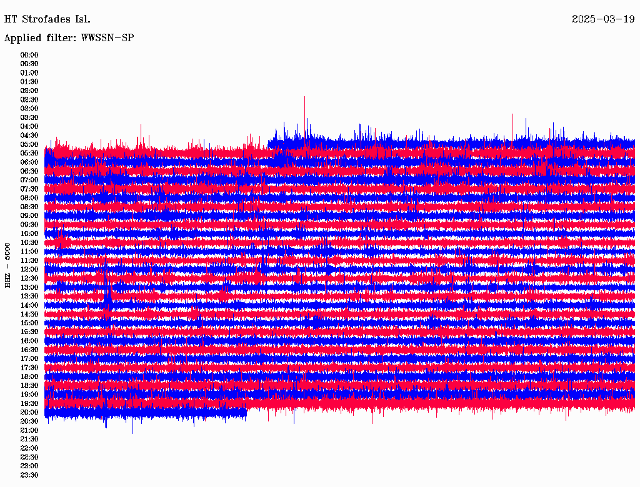The image size is (640, 487).
Task: Click the 03:30 time label
Action: point(29,117)
